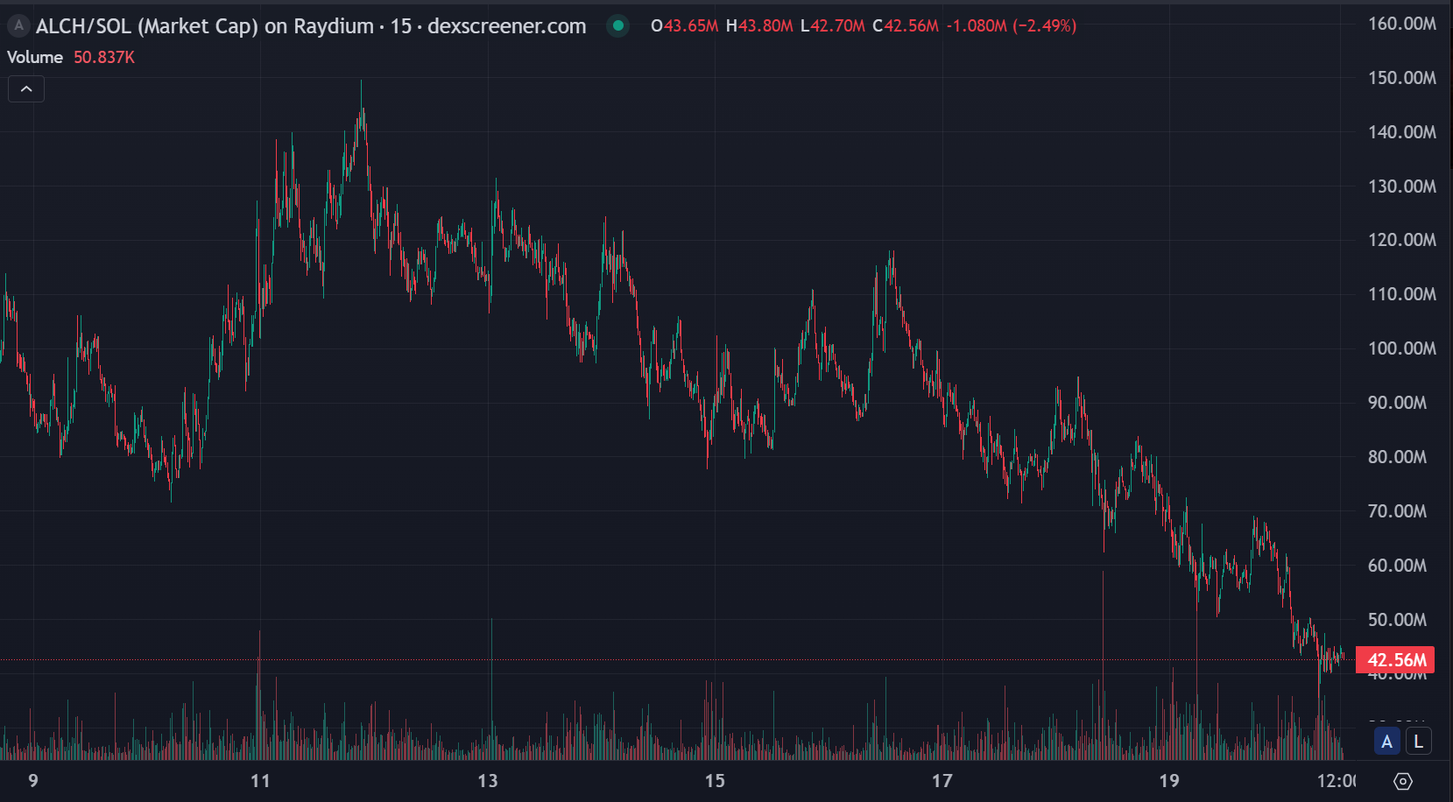Collapse the indicator legend chevron

tap(26, 89)
